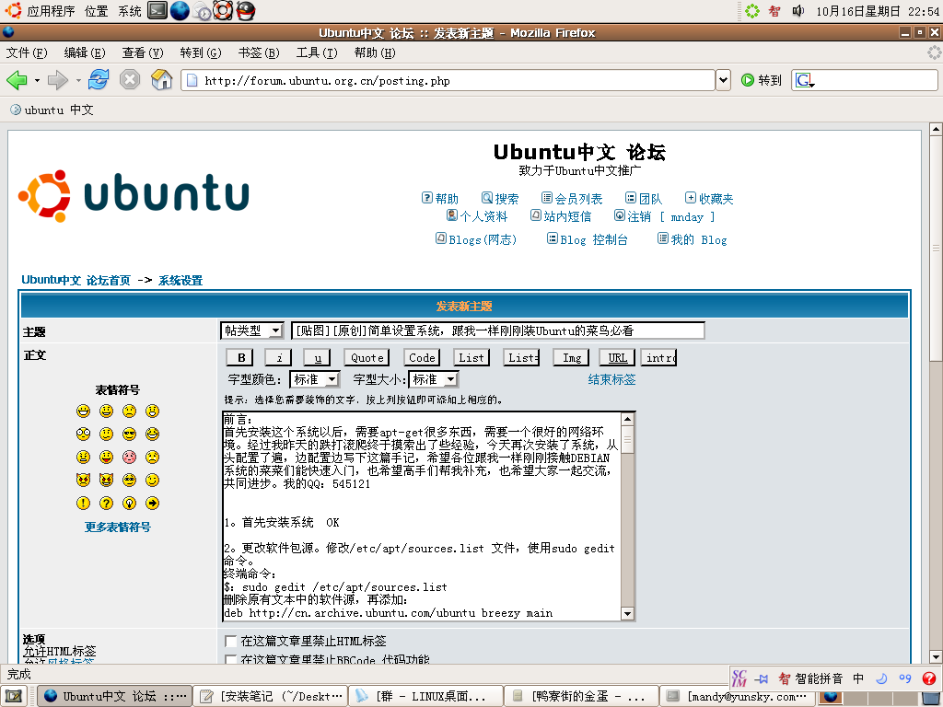Viewport: 943px width, 707px height.
Task: Reload the forum page
Action: coord(98,80)
